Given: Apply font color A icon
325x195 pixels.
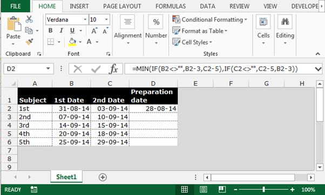Looking at the screenshot, I should [x=89, y=42].
